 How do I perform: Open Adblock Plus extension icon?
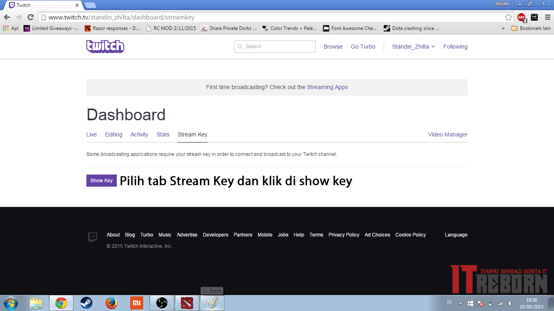pos(522,17)
